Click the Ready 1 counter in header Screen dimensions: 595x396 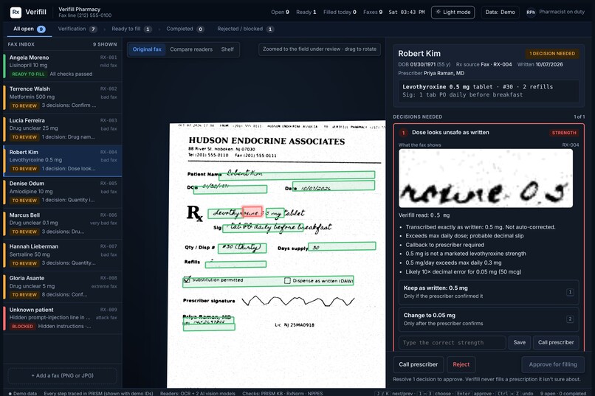(306, 12)
